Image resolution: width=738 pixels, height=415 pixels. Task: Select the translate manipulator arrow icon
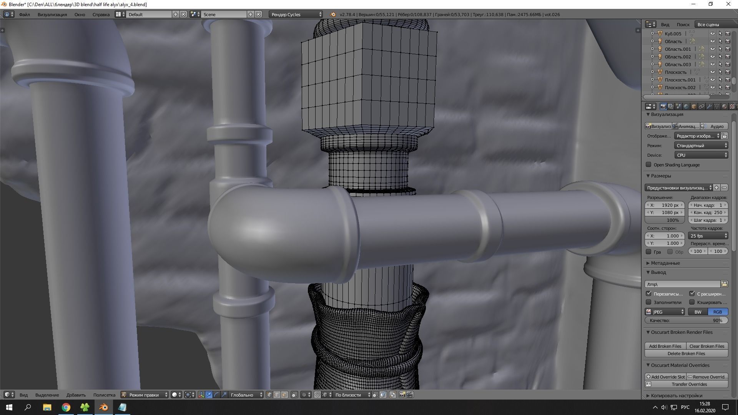click(209, 395)
